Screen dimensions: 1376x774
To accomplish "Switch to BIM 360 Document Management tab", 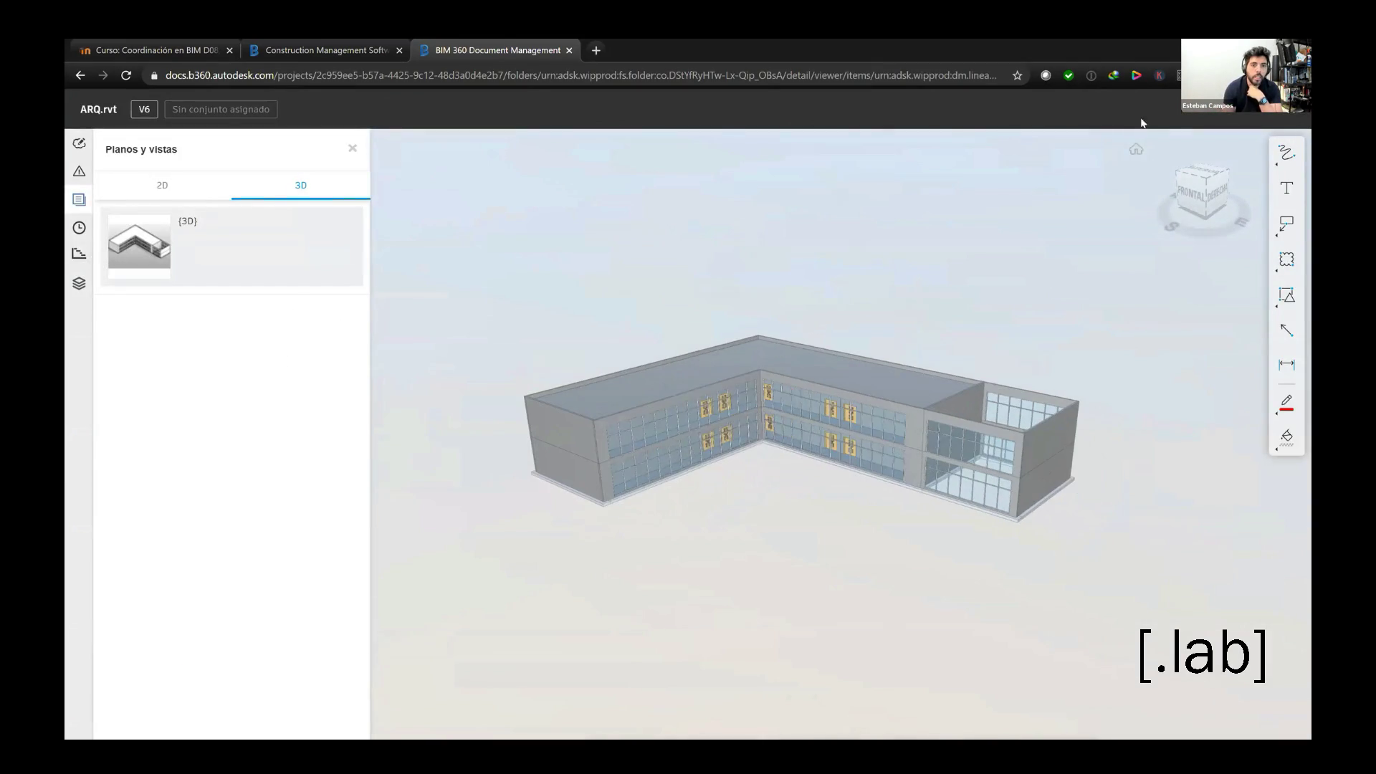I will (x=497, y=50).
